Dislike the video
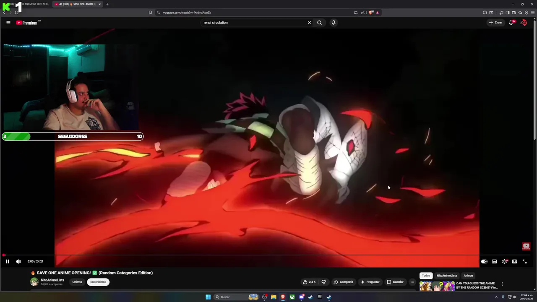Screen dimensions: 537x302 point(323,282)
